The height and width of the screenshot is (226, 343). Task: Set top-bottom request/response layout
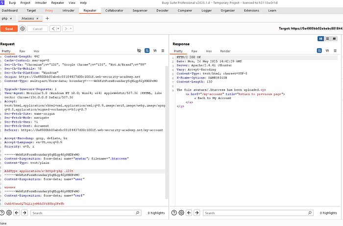coord(327,39)
